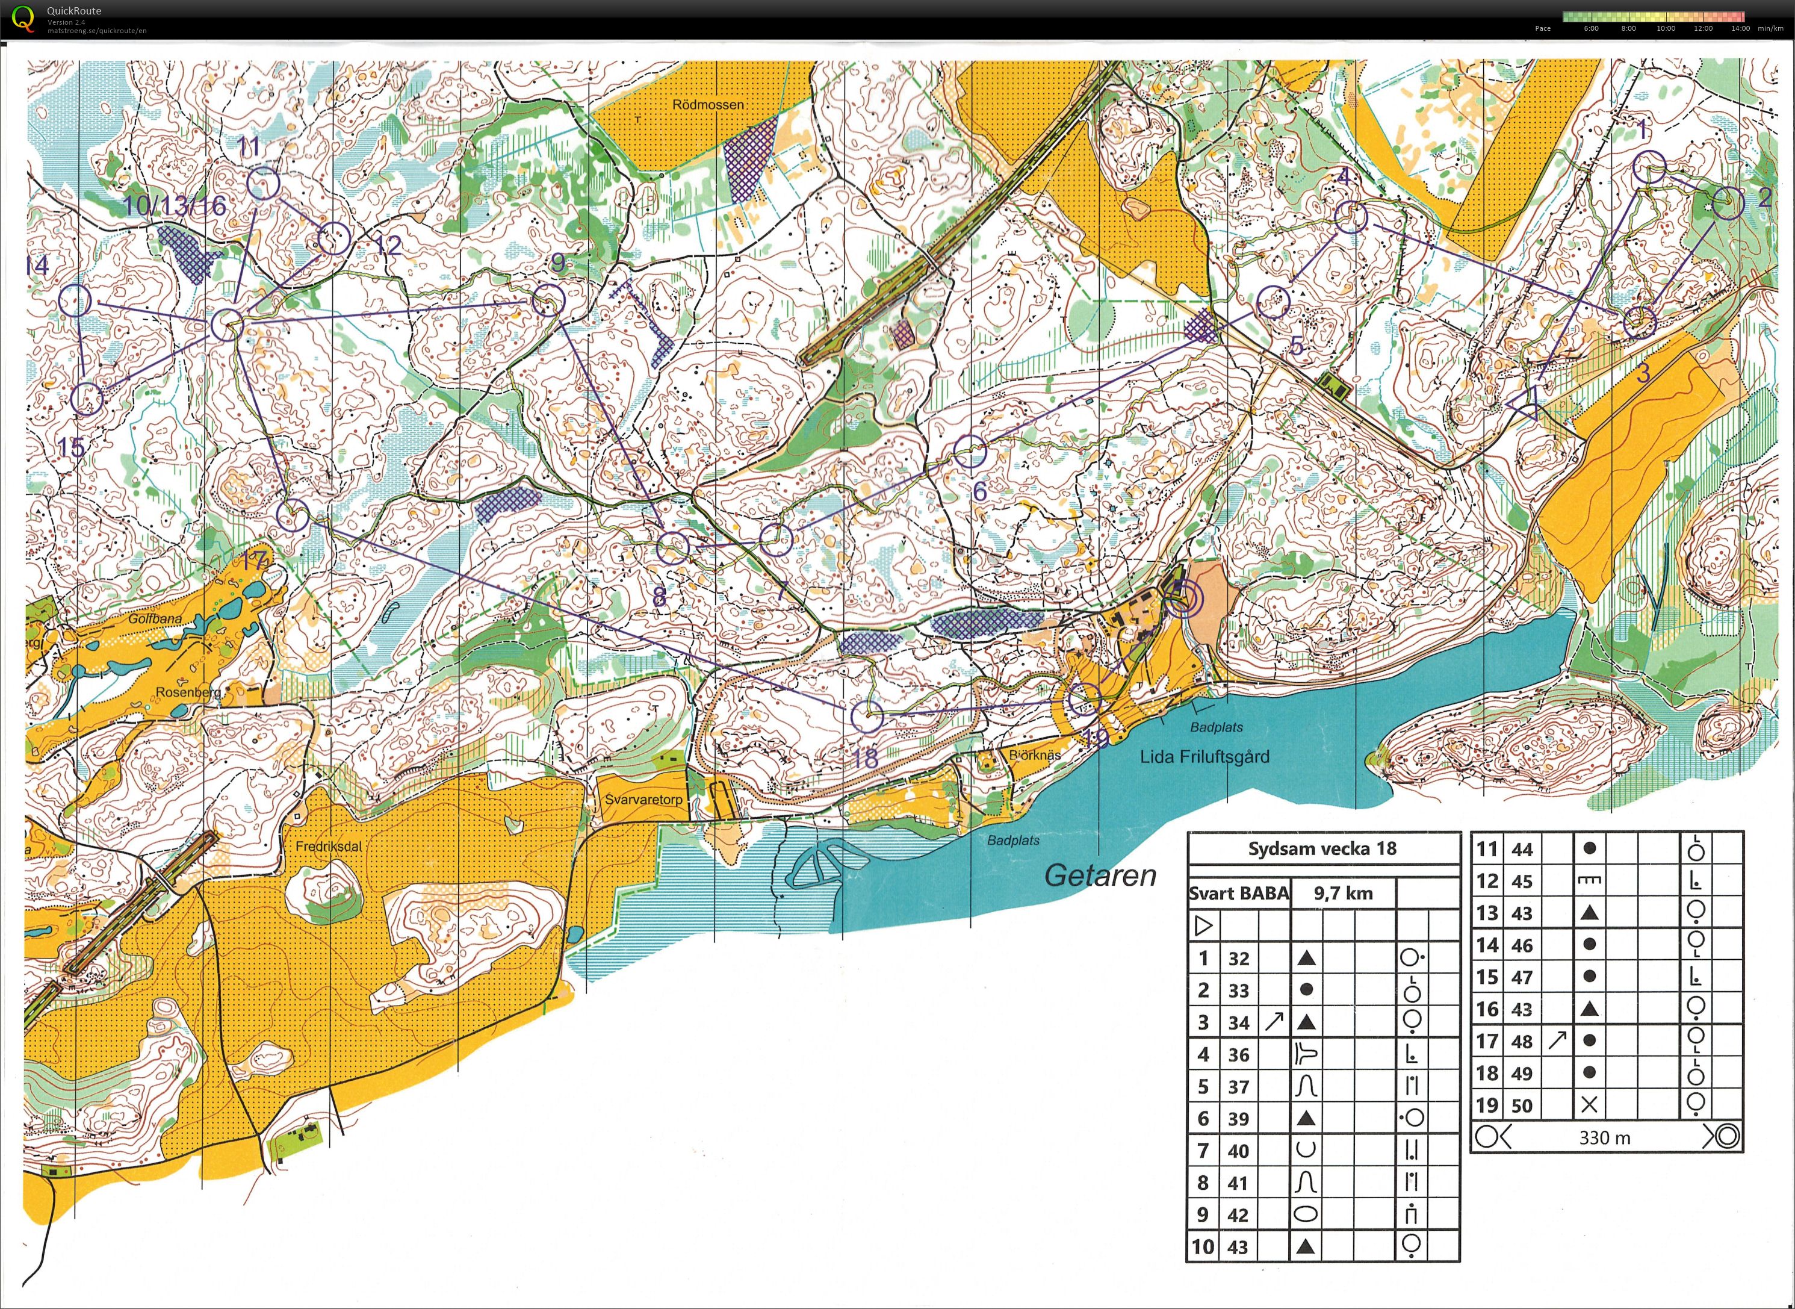Click the 330 m finish distance

(x=1605, y=1138)
